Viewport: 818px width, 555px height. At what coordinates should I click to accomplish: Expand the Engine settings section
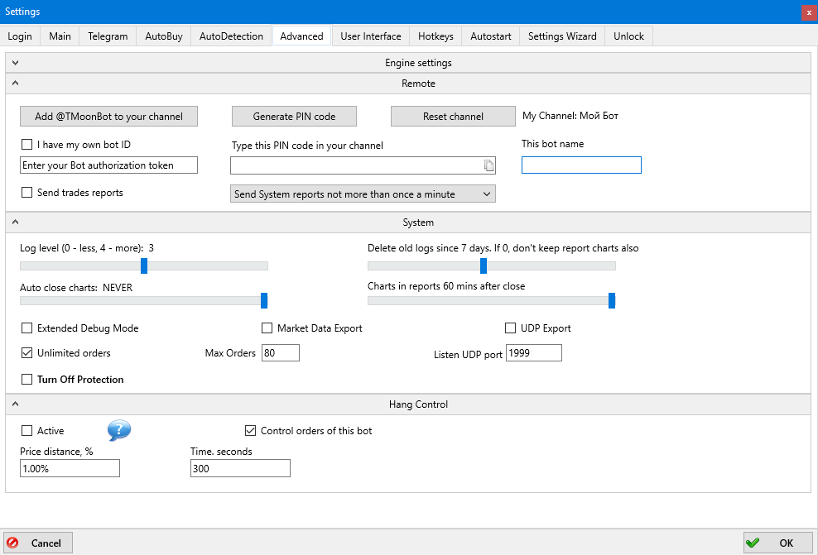click(x=15, y=63)
